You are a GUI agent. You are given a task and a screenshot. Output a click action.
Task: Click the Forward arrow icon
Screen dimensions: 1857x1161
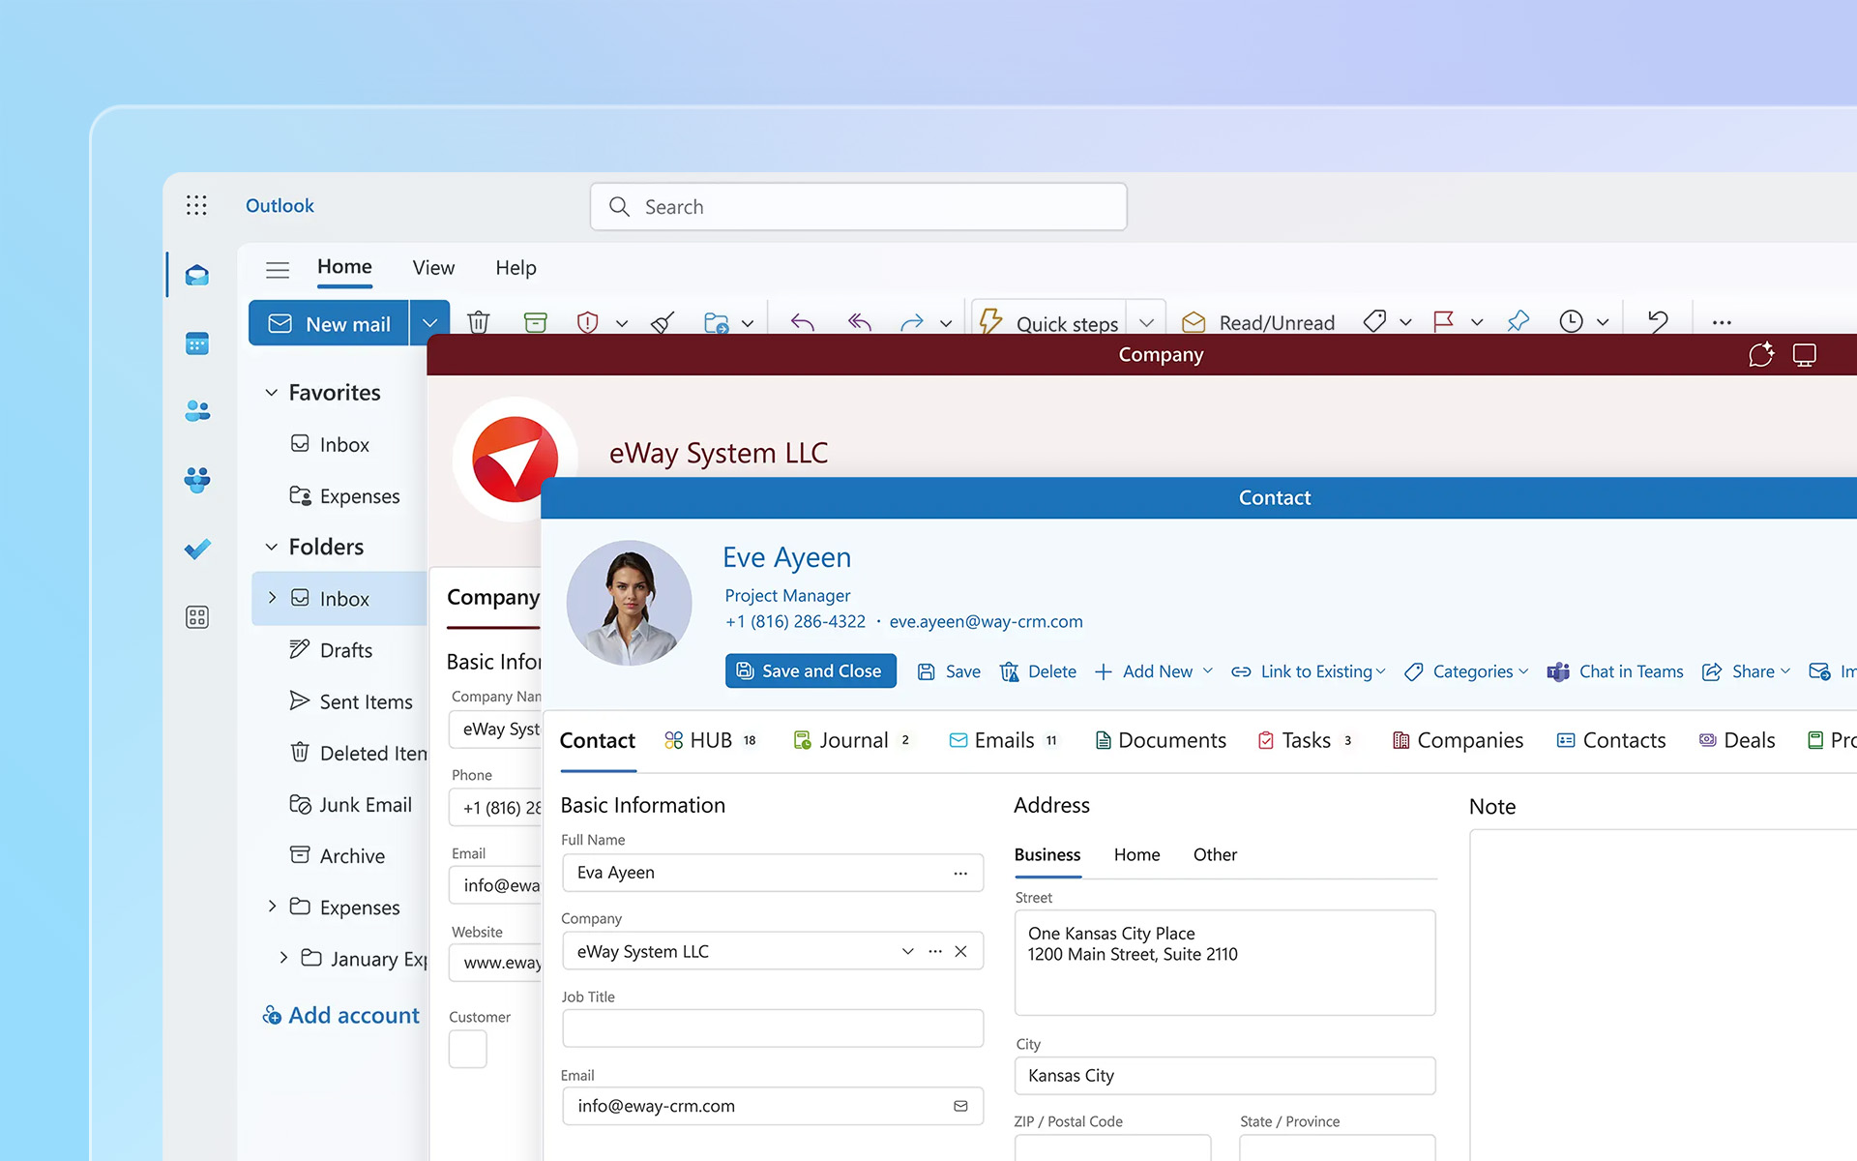pos(912,321)
